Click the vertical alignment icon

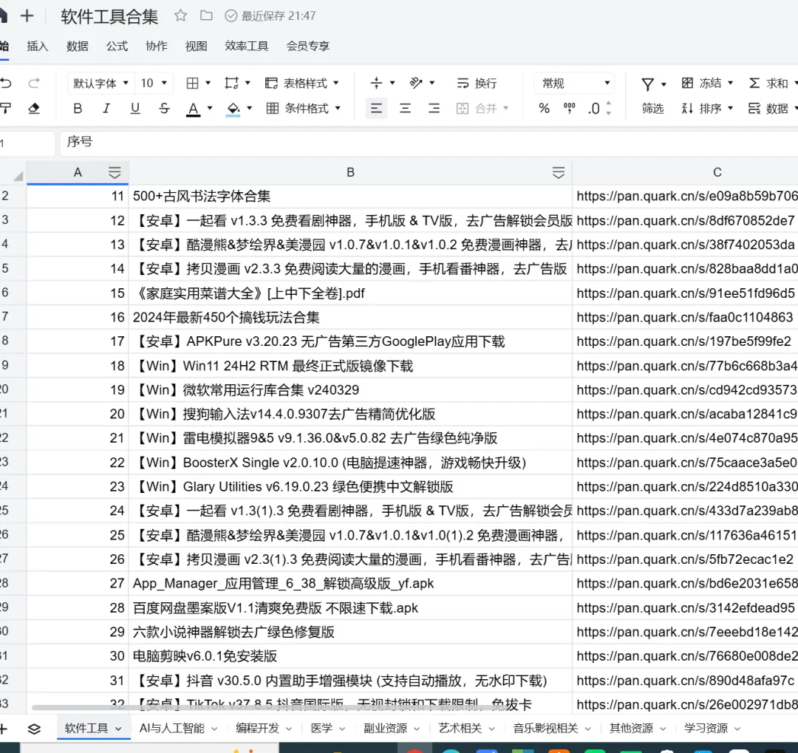click(376, 83)
